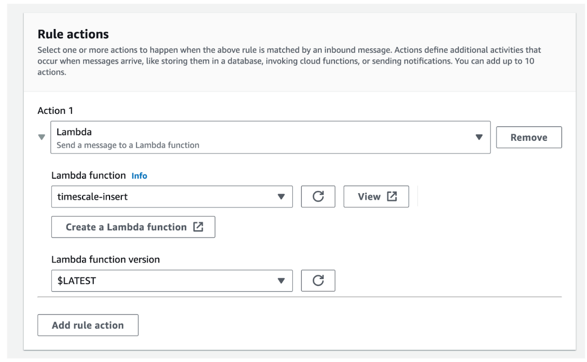Add rule action

pyautogui.click(x=88, y=325)
